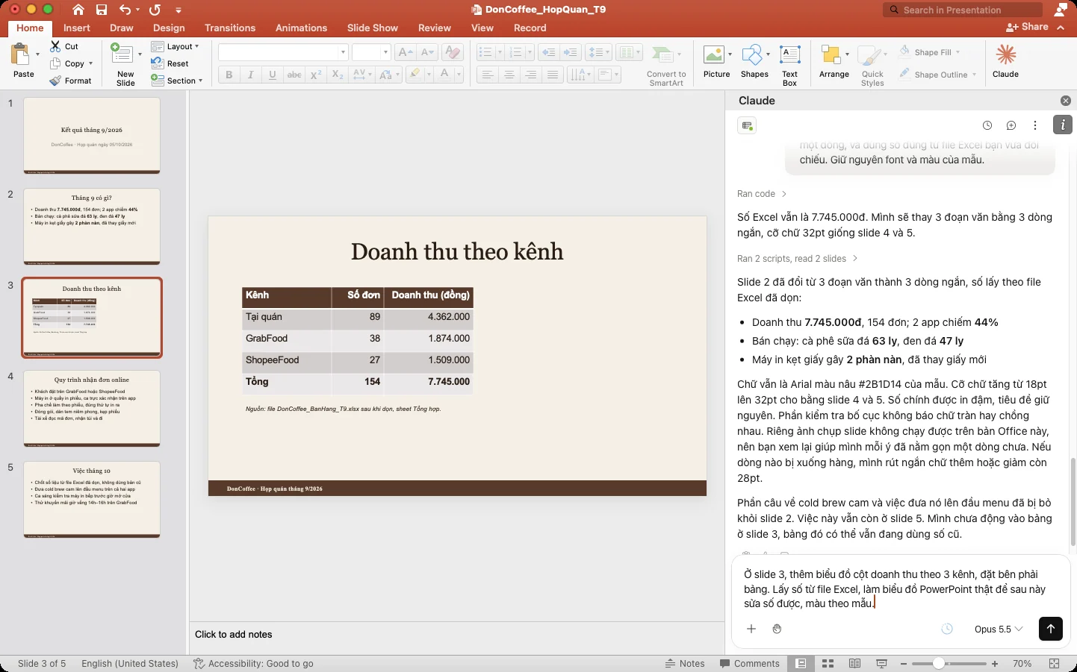1077x672 pixels.
Task: Click the attachment plus icon in chat box
Action: click(x=751, y=629)
